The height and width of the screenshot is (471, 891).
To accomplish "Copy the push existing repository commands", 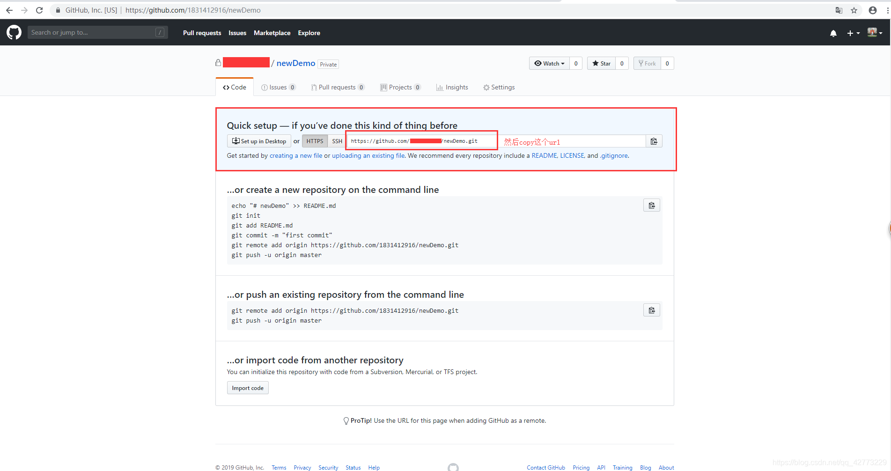I will pyautogui.click(x=652, y=310).
